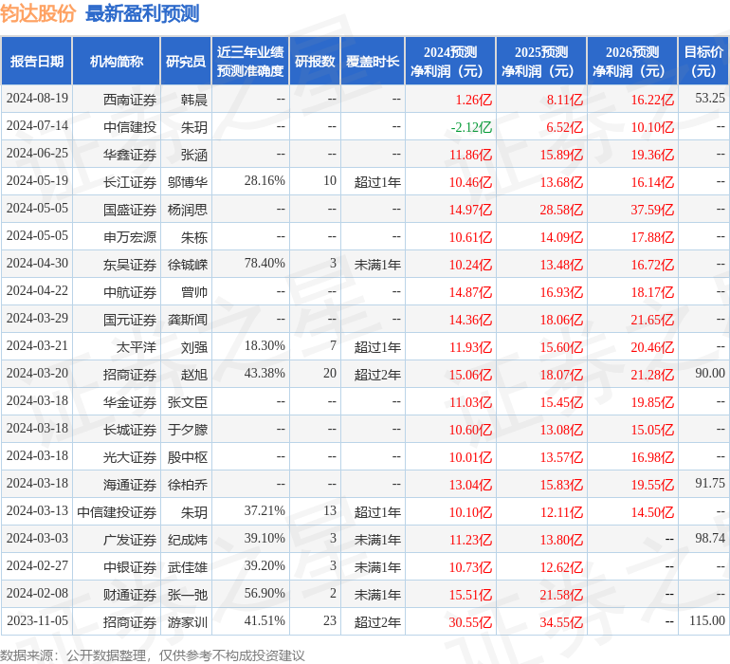Click researcher name 韩晨

194,100
